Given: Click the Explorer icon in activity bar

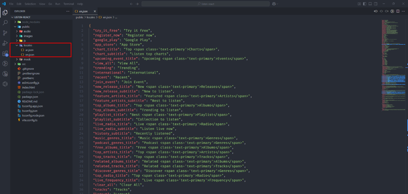Looking at the screenshot, I should (x=5, y=12).
